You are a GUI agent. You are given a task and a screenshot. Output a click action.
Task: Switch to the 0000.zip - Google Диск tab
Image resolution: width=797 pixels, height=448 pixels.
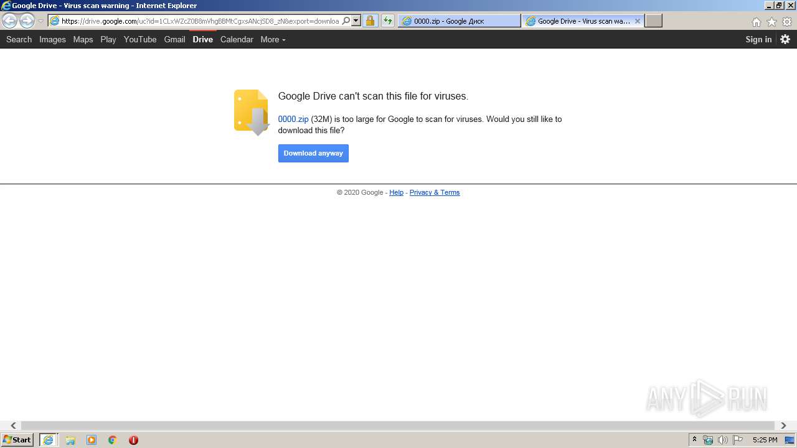tap(460, 21)
